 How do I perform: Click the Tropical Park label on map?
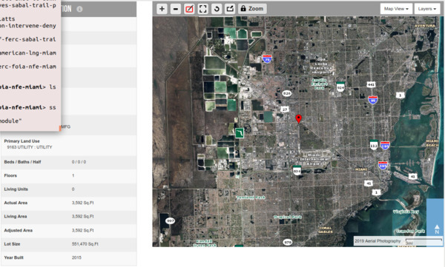288,217
